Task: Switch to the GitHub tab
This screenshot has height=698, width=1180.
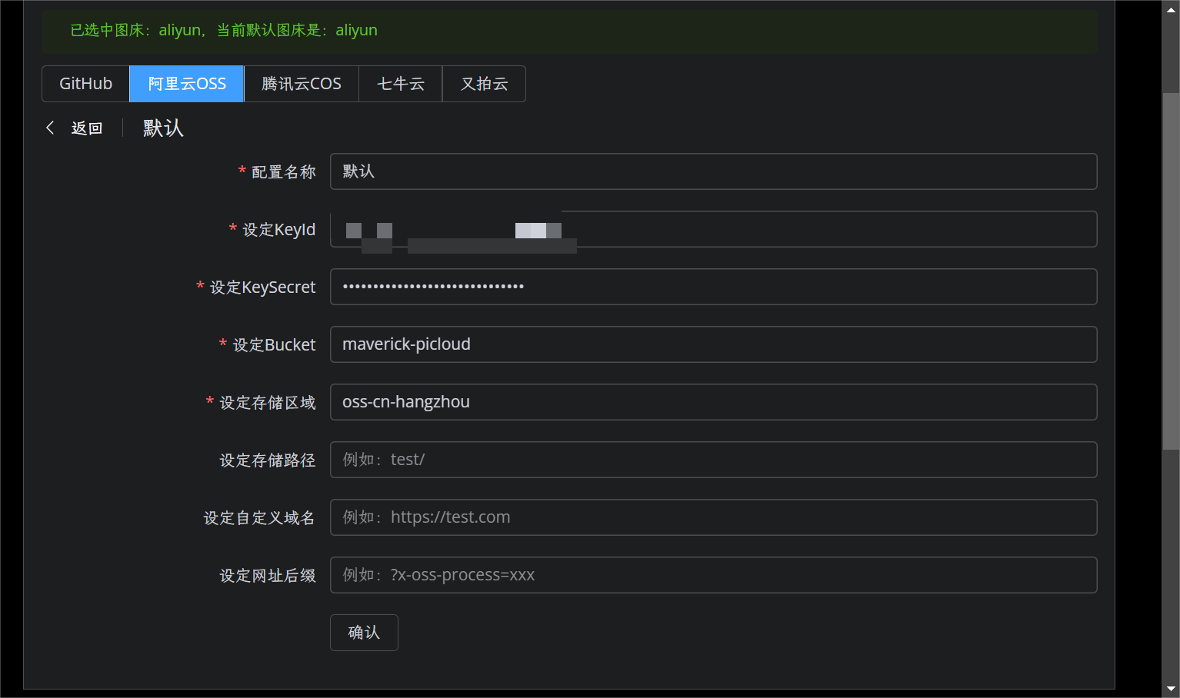Action: tap(85, 84)
